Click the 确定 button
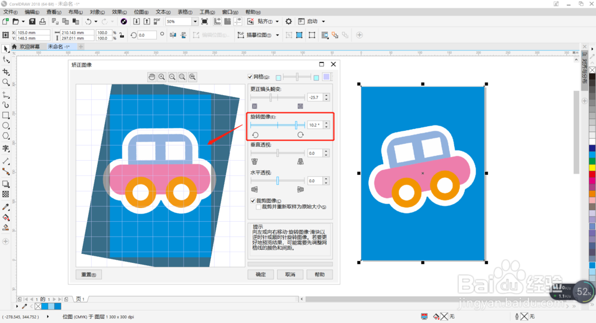Viewport: 596px width, 323px height. pyautogui.click(x=261, y=274)
